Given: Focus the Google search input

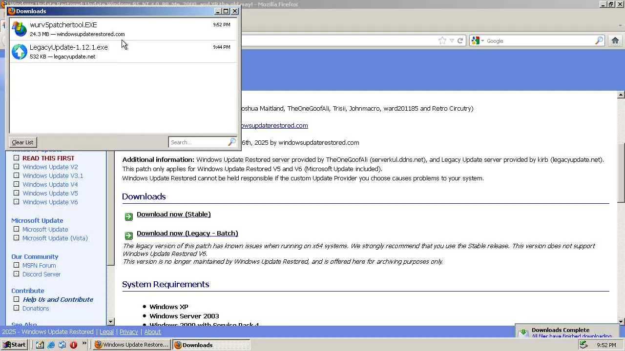Looking at the screenshot, I should tap(540, 41).
